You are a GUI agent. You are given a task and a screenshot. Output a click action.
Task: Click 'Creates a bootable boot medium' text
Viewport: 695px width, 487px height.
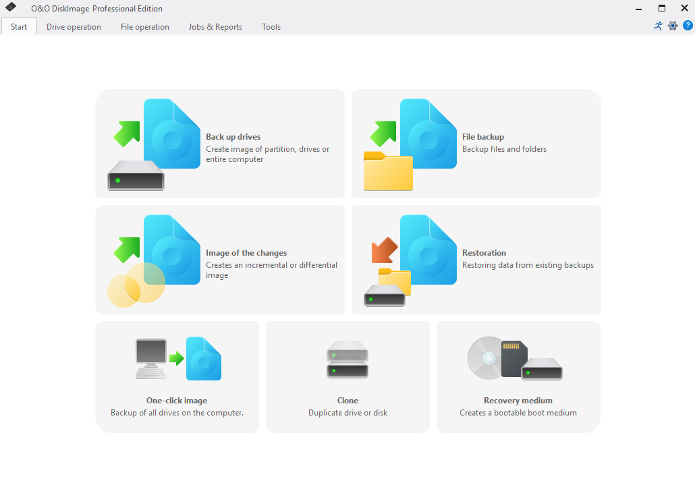click(x=518, y=413)
